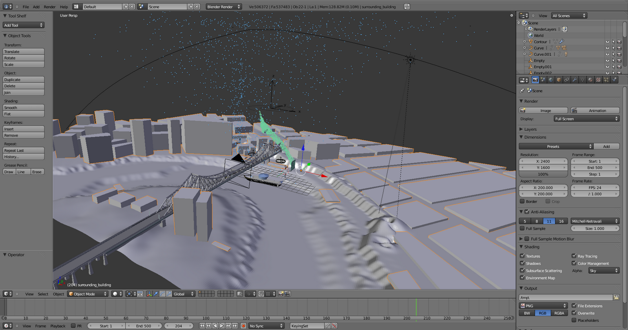Click the render Animation button
This screenshot has height=330, width=628.
coord(595,111)
